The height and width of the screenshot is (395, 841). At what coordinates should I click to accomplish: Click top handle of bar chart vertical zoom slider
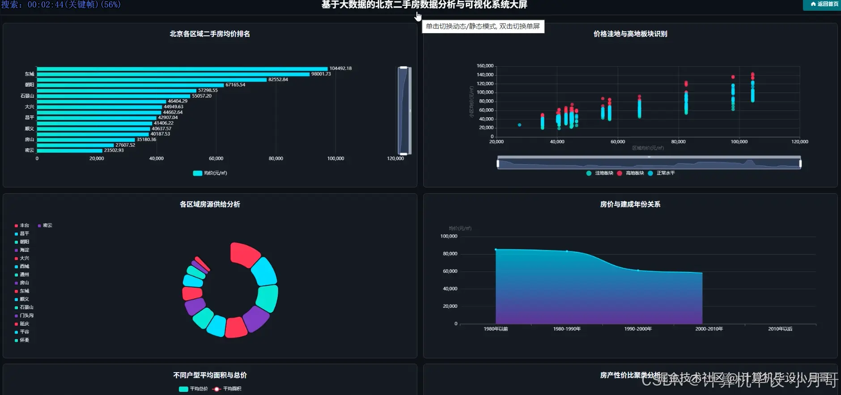pyautogui.click(x=404, y=68)
